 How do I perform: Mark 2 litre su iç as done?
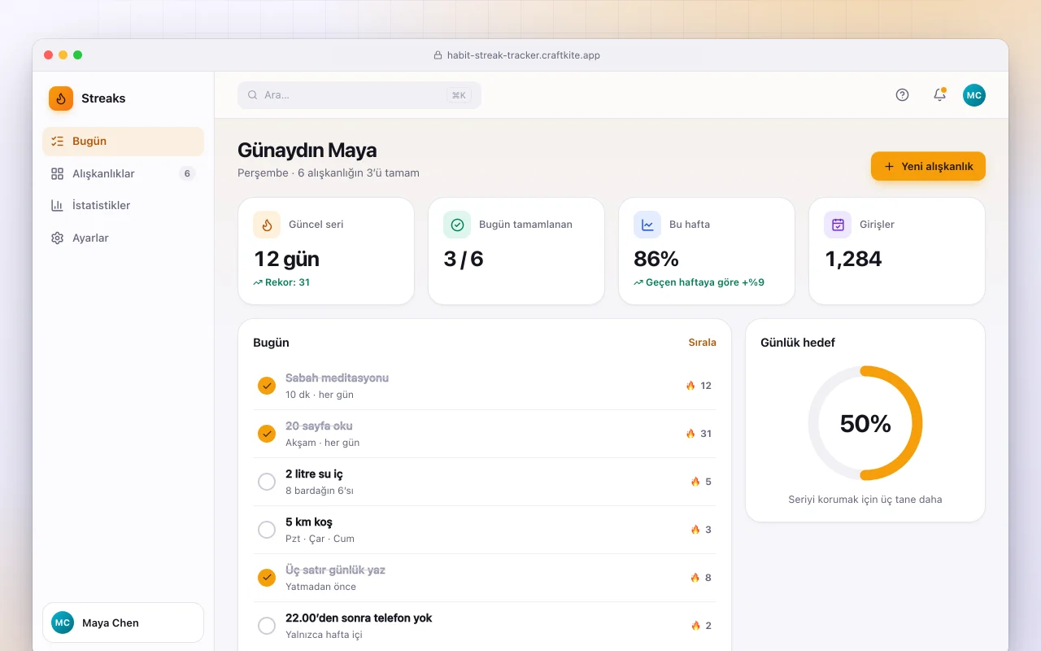pyautogui.click(x=267, y=482)
